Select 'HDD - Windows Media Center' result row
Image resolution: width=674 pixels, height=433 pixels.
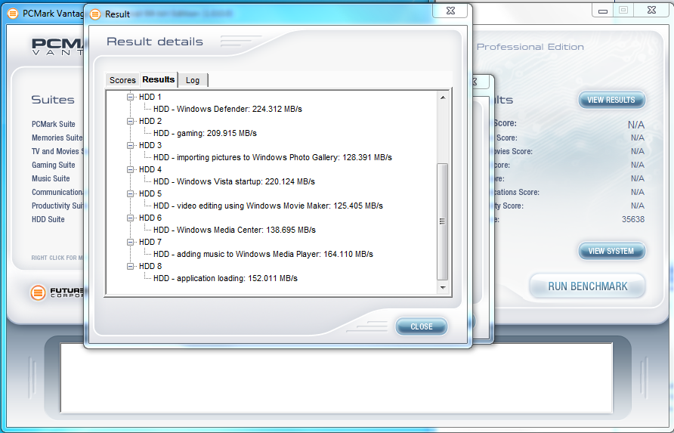pyautogui.click(x=235, y=230)
